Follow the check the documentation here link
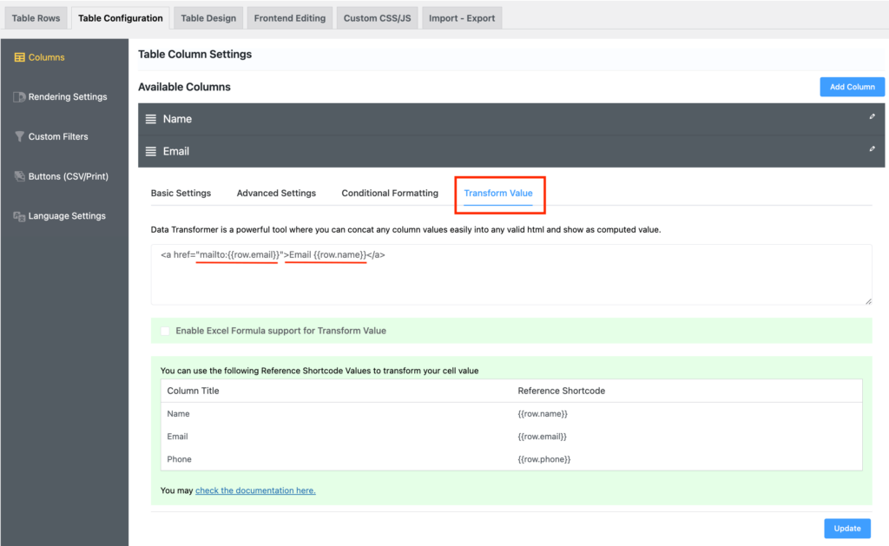This screenshot has width=889, height=546. [x=255, y=490]
